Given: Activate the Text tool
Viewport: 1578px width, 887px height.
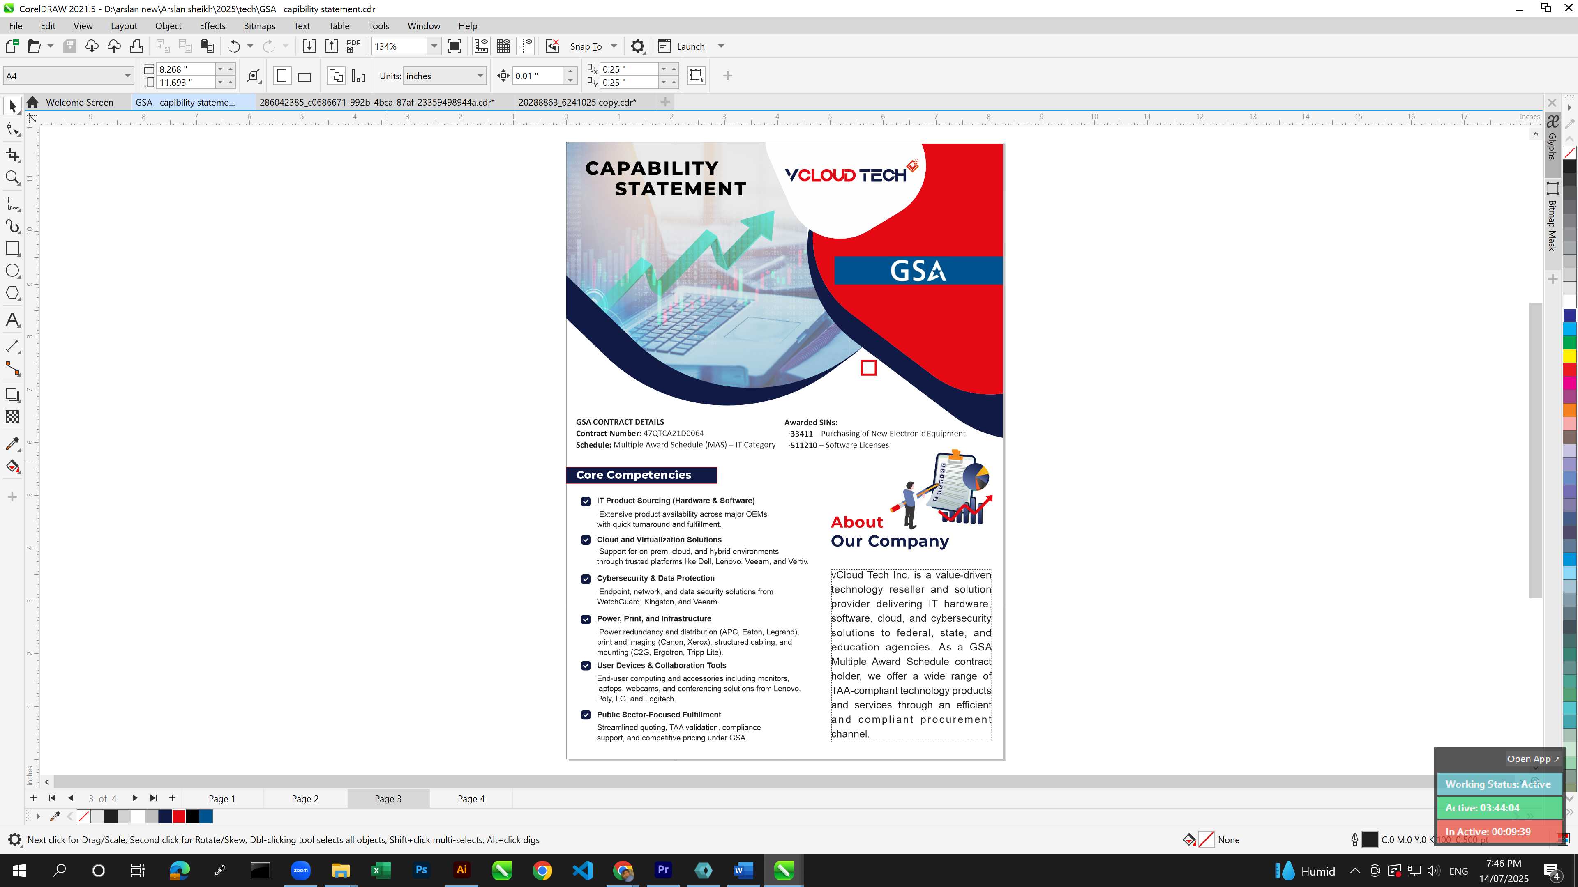Looking at the screenshot, I should coord(12,319).
